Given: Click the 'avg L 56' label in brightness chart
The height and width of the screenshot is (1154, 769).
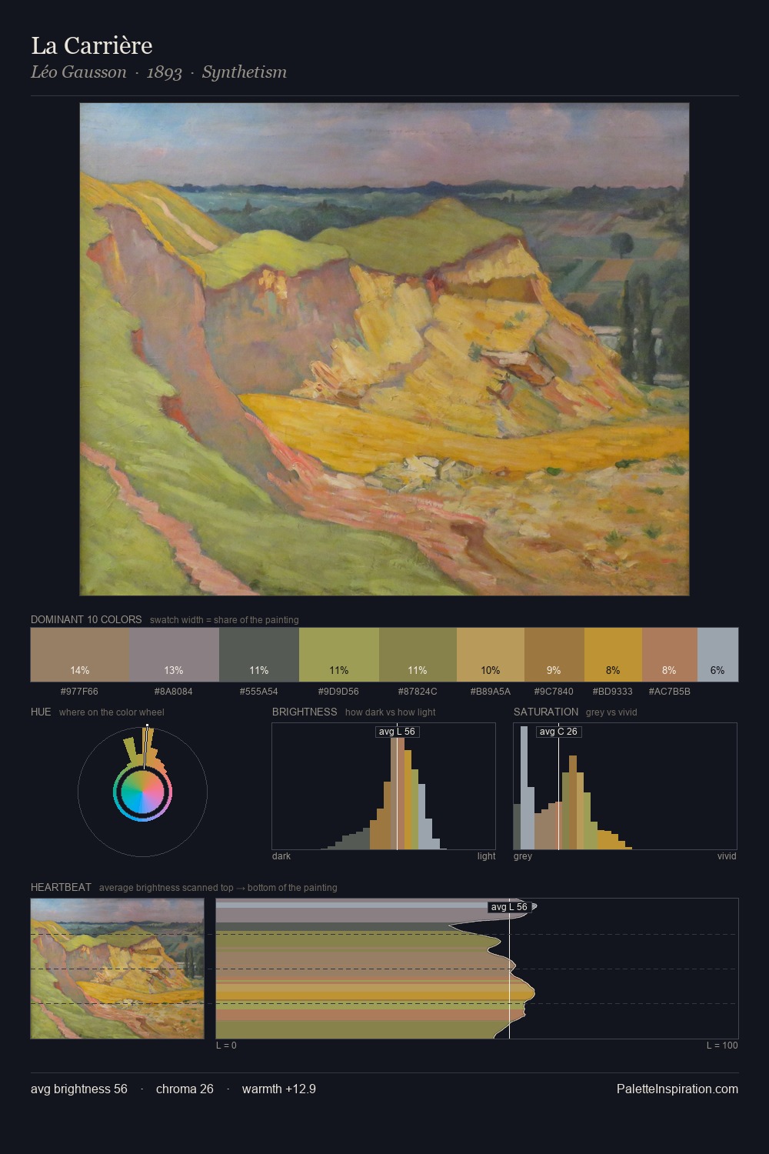Looking at the screenshot, I should coord(397,732).
